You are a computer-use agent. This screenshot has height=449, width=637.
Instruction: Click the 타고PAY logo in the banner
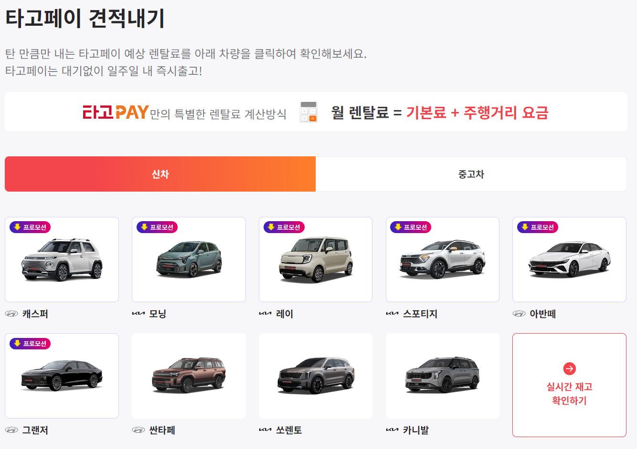pyautogui.click(x=116, y=112)
